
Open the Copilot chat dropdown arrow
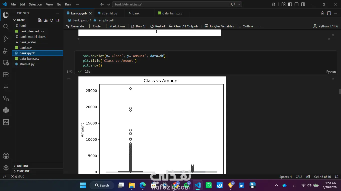(239, 4)
